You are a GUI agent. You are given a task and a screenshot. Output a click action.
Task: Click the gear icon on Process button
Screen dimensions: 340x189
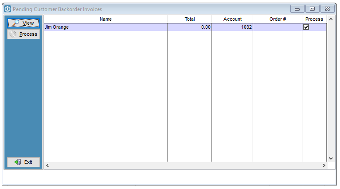coord(13,34)
